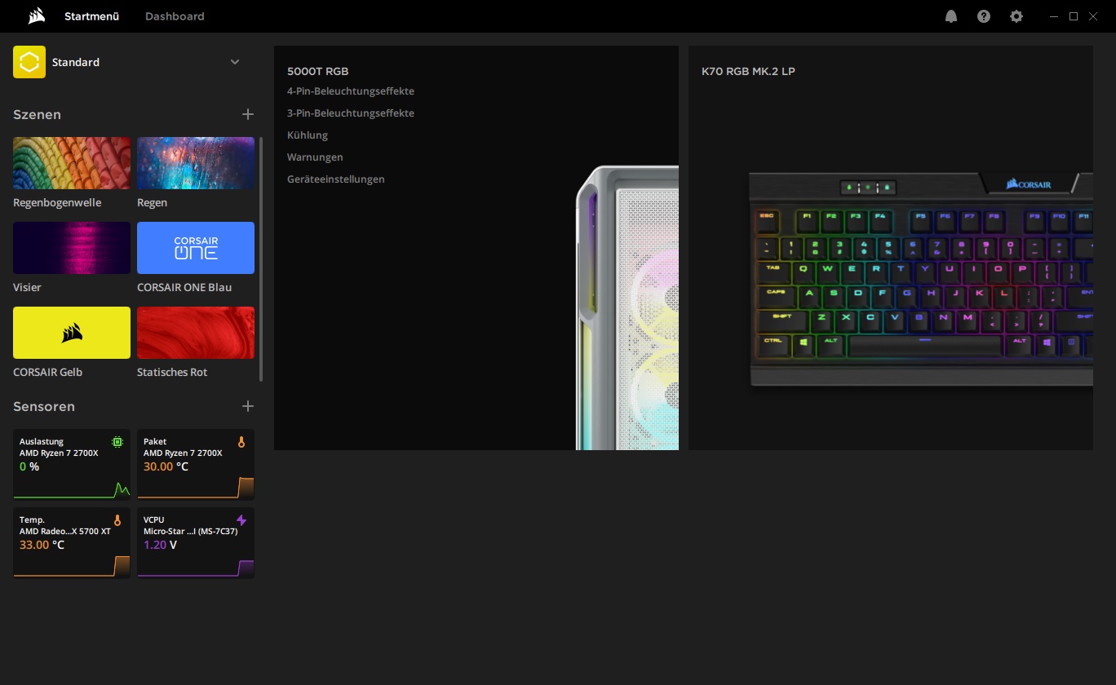Open 3-Pin-Beleuchtungseffekte for the 5000T RGB

click(x=351, y=113)
